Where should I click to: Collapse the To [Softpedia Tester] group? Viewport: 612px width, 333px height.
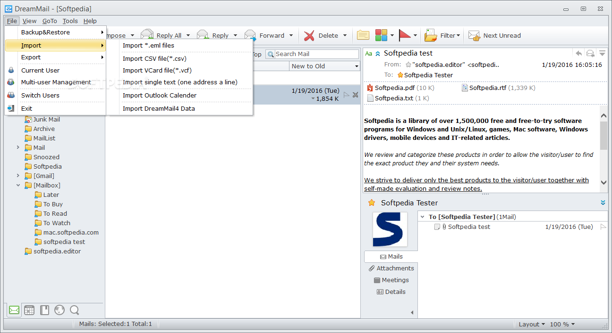point(423,217)
